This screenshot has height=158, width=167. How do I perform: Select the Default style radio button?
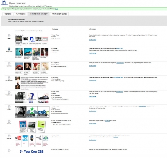click(9, 36)
